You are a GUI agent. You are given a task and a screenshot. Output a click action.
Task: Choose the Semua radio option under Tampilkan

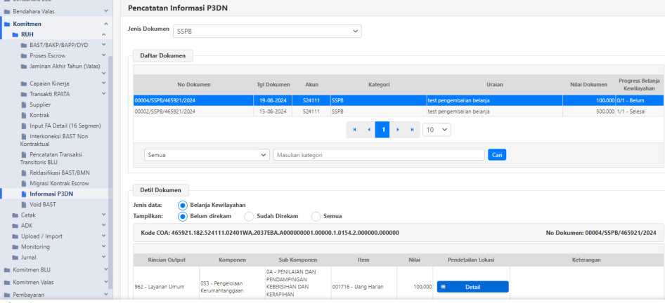(316, 216)
